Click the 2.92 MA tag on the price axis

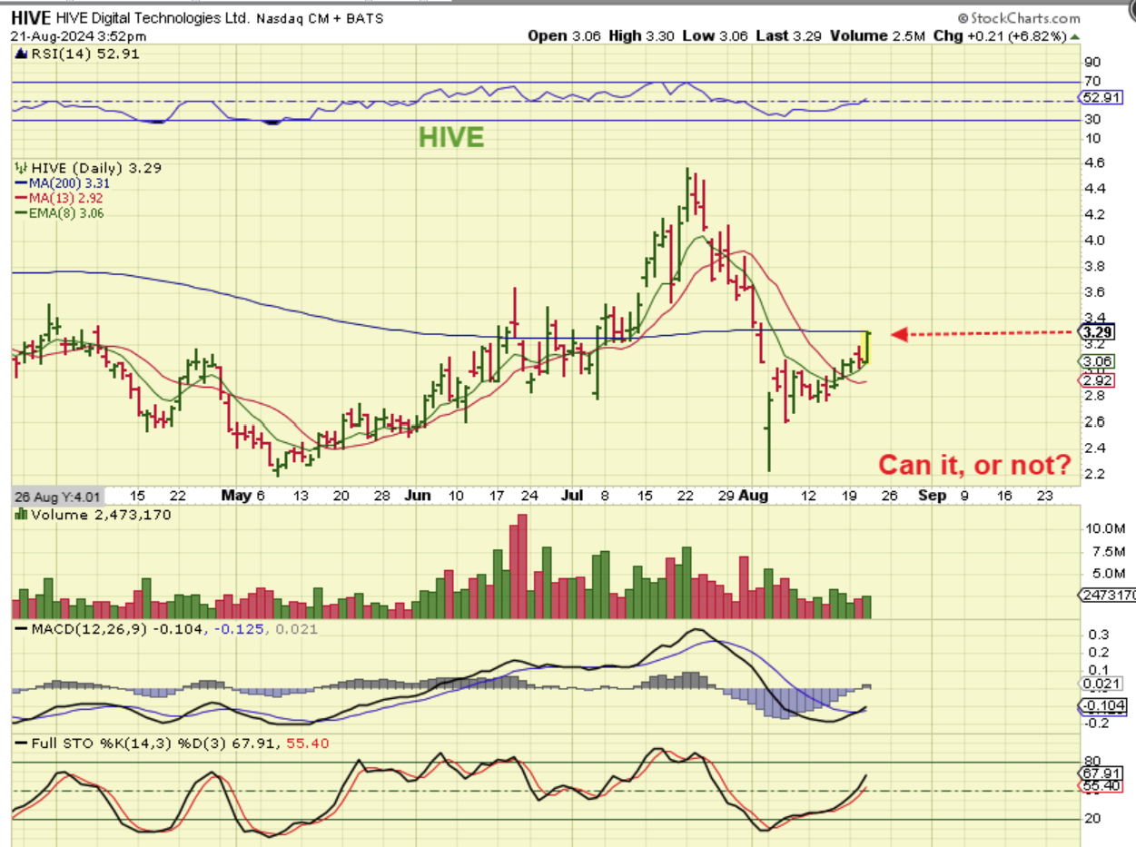click(x=1098, y=379)
